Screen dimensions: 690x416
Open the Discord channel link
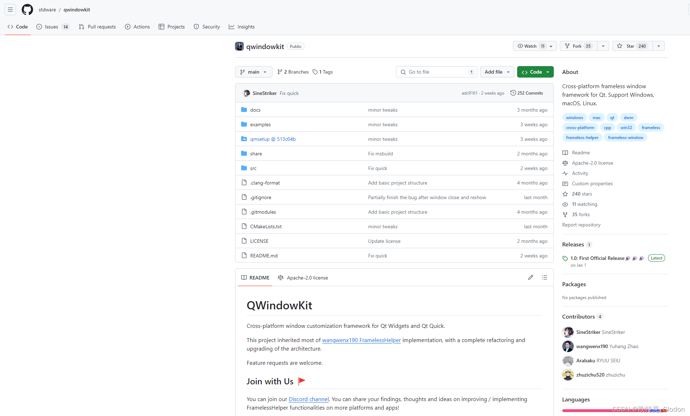tap(308, 399)
